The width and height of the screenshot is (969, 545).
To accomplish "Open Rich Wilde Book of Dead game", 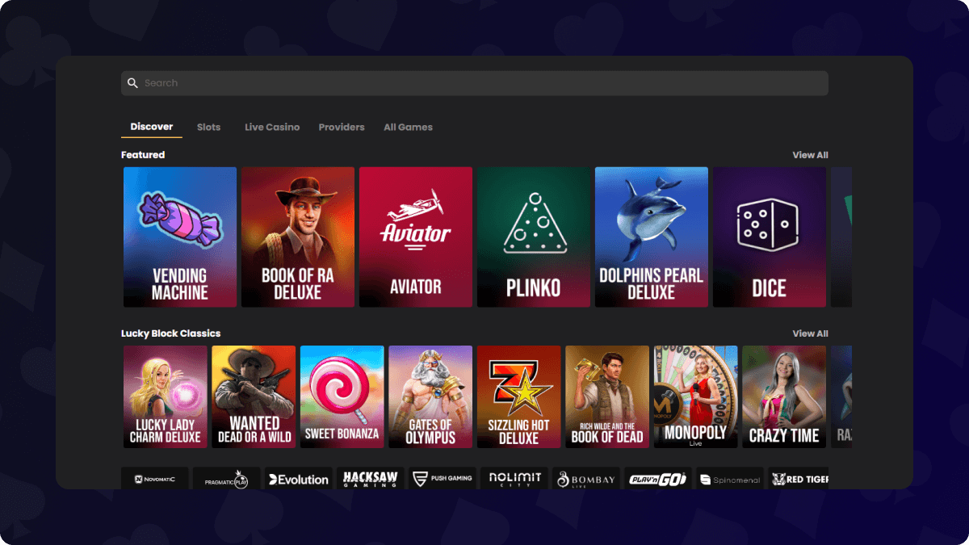I will pos(607,396).
